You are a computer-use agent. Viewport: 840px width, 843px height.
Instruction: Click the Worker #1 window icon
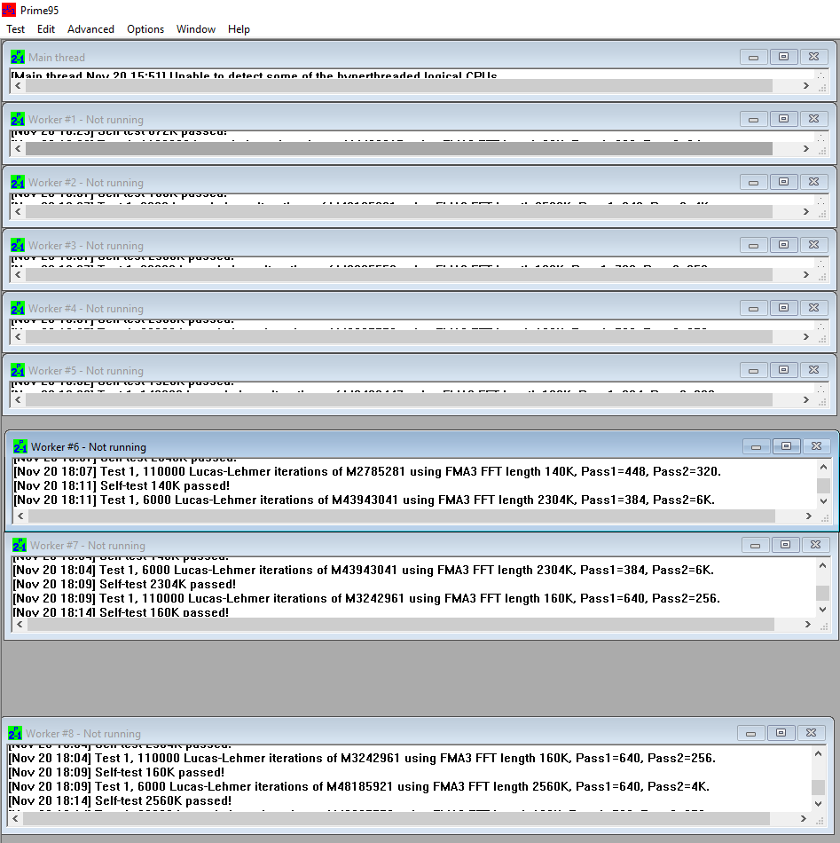coord(17,119)
